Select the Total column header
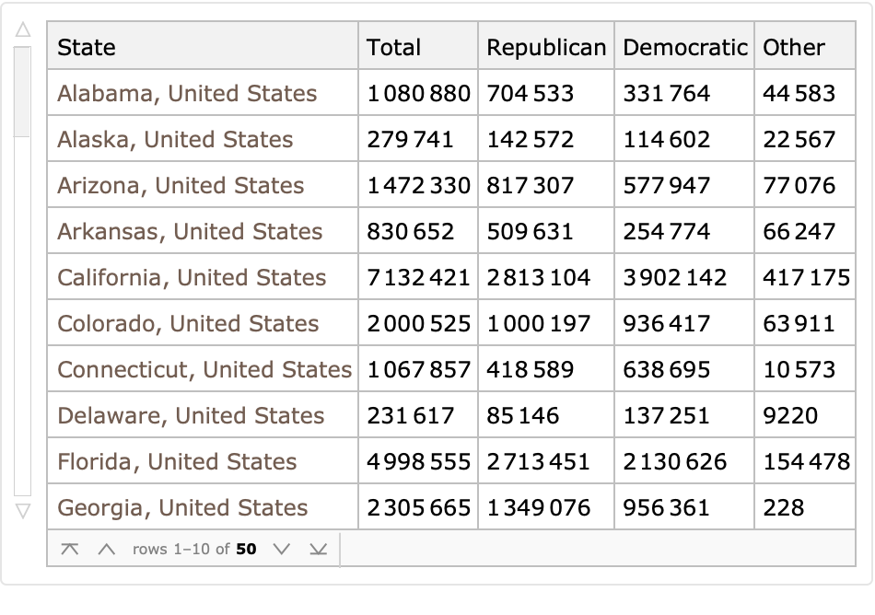The width and height of the screenshot is (875, 615). coord(393,48)
